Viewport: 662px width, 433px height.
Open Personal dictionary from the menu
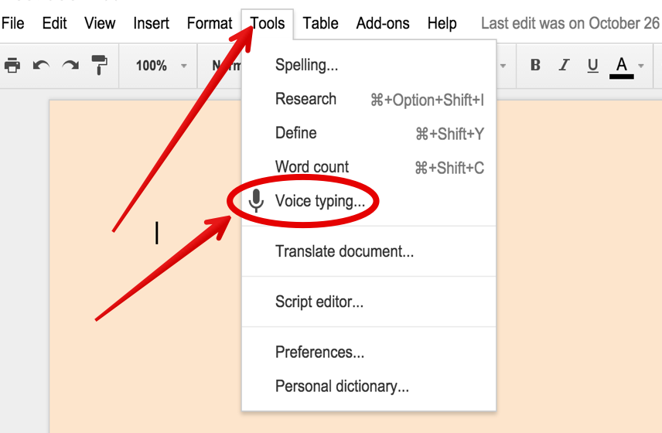[x=342, y=386]
